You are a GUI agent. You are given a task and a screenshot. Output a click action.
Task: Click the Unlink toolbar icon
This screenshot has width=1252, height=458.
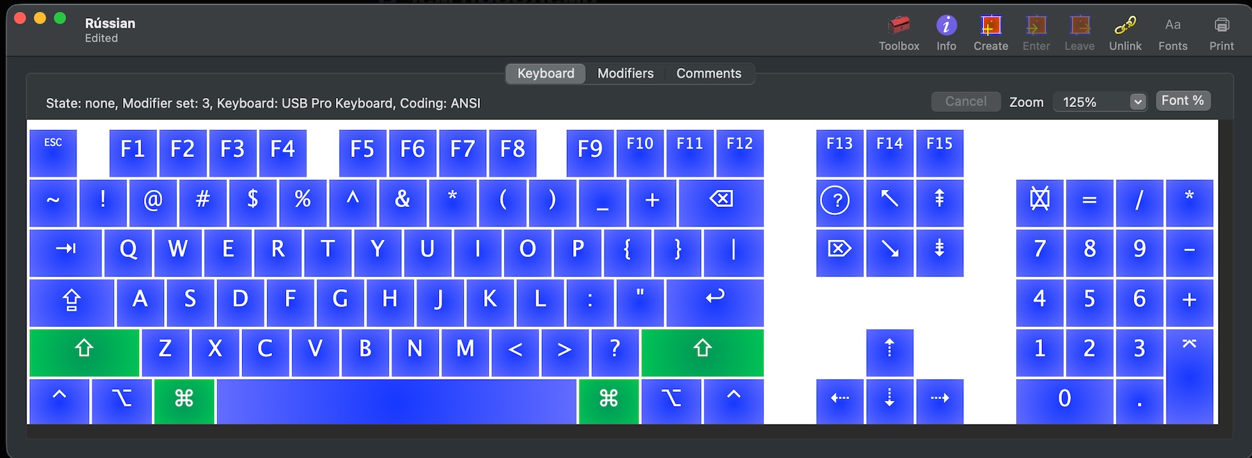[1125, 26]
